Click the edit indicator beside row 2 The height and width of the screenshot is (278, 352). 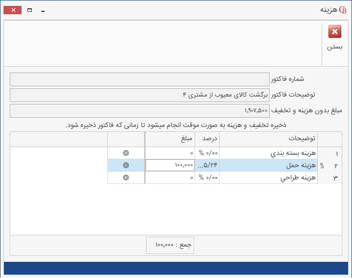pyautogui.click(x=323, y=166)
